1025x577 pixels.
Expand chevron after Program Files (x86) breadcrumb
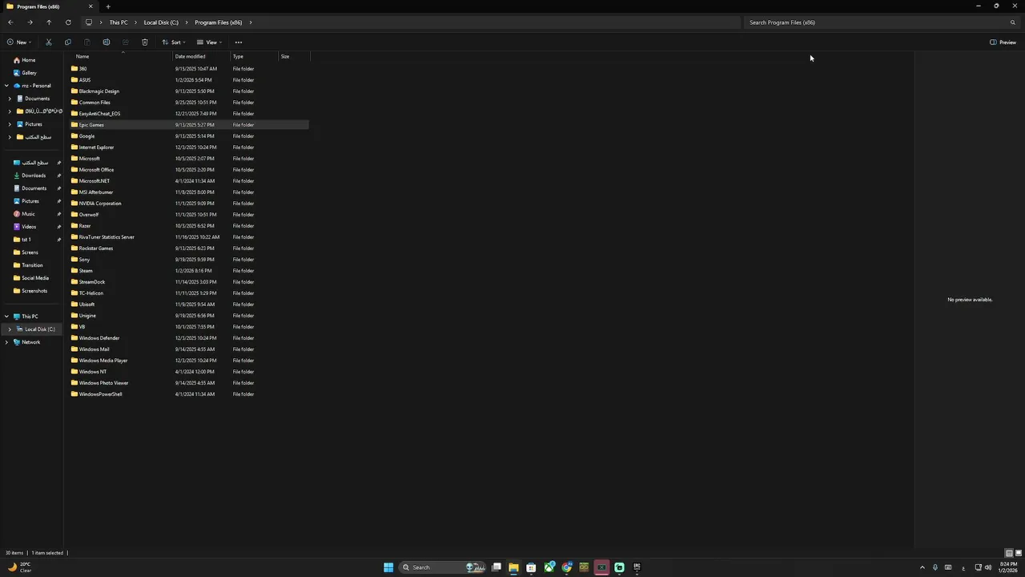coord(250,22)
